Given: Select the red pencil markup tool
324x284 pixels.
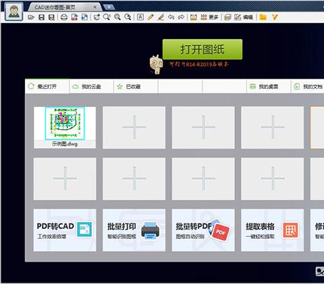Looking at the screenshot, I should click(161, 17).
